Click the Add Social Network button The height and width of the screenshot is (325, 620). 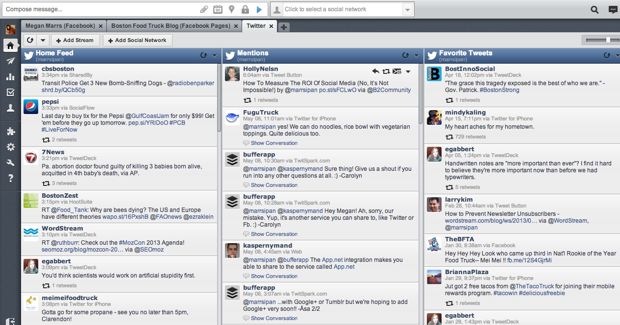tap(138, 40)
